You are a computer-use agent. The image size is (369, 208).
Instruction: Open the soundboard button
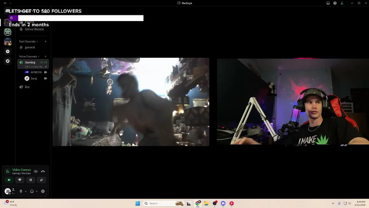[42, 180]
